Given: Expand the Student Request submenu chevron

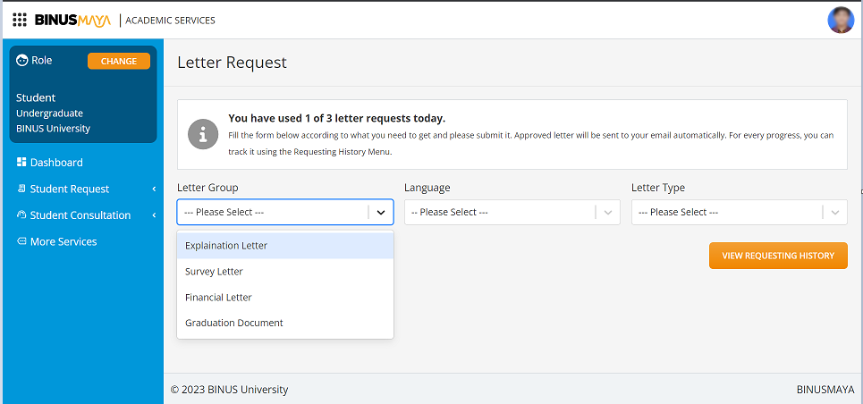Looking at the screenshot, I should click(x=154, y=189).
